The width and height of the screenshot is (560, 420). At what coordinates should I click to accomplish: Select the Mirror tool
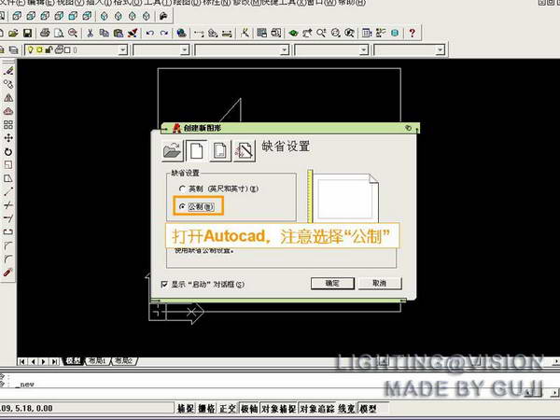tap(8, 98)
